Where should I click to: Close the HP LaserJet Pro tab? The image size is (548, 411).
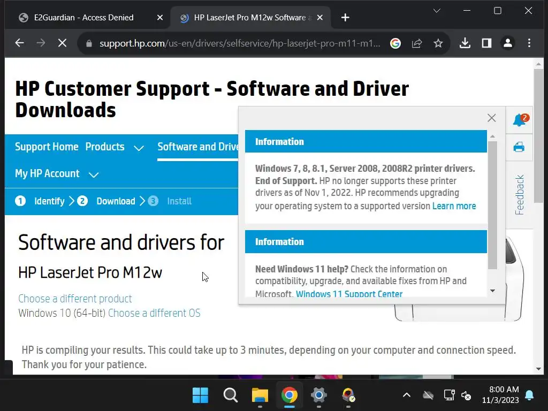click(320, 18)
